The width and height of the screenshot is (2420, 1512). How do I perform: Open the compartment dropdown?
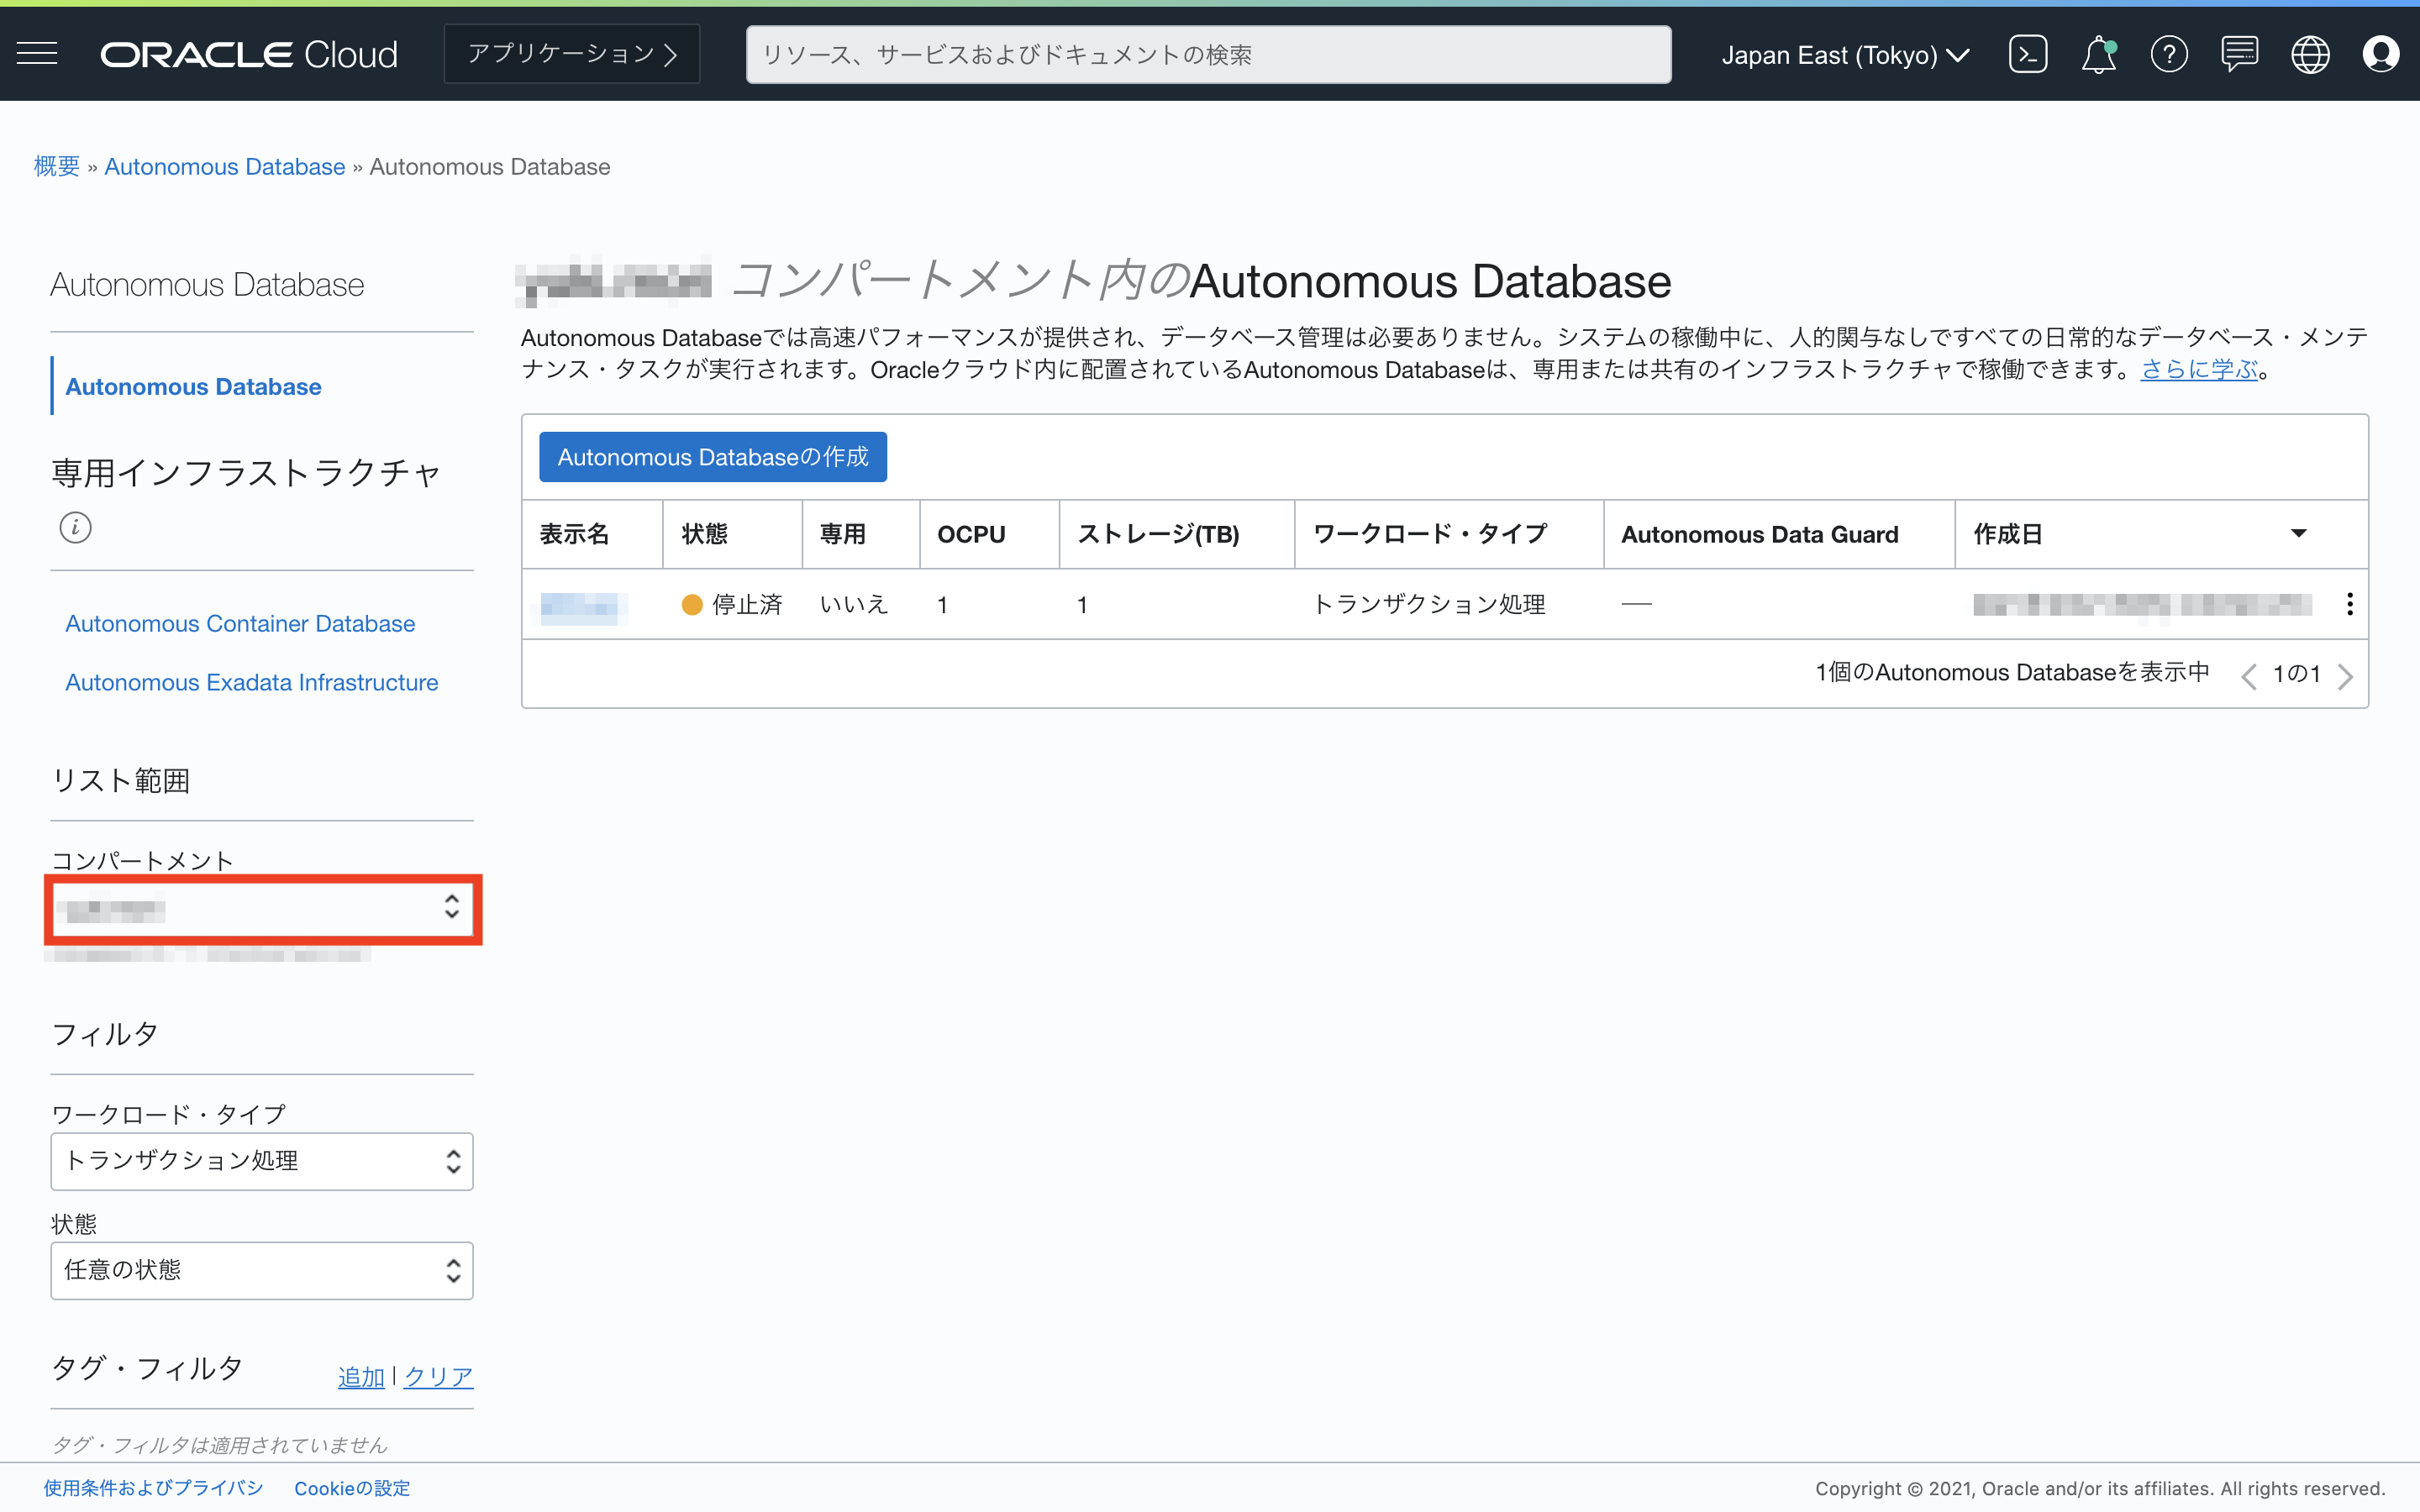tap(262, 908)
